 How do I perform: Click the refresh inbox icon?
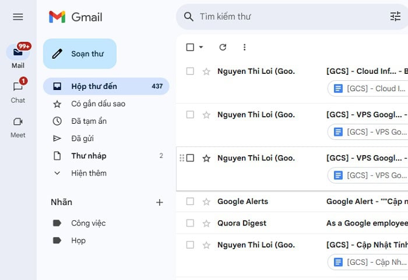(x=222, y=47)
